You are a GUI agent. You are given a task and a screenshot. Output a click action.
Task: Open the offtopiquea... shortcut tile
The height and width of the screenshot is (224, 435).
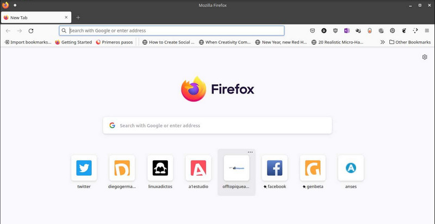click(x=237, y=172)
